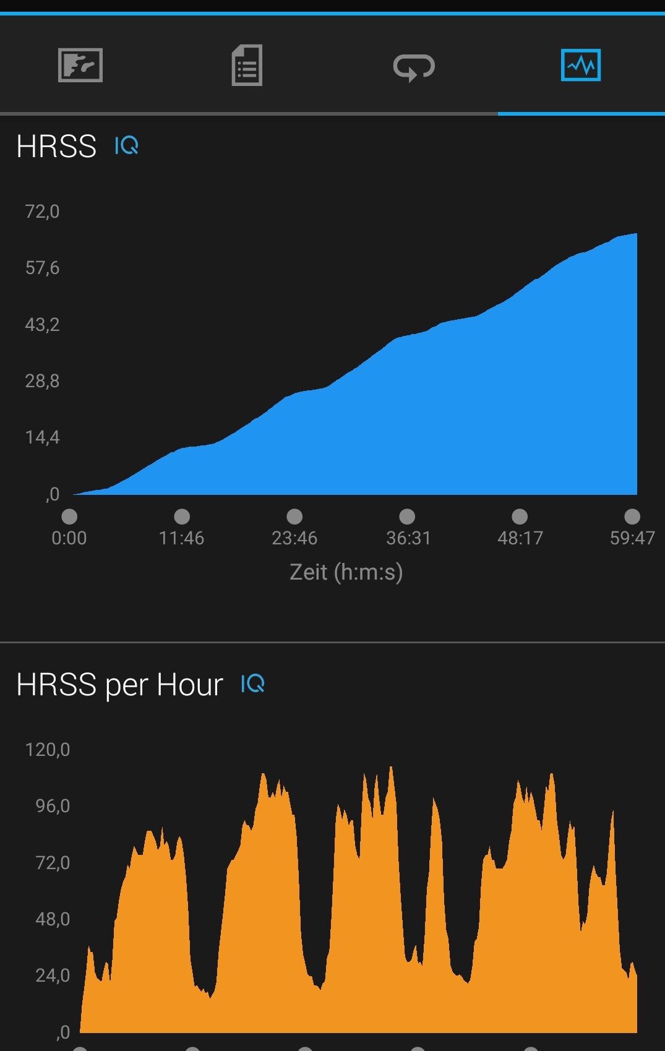This screenshot has height=1051, width=665.
Task: Tap the 120,0 y-axis value
Action: click(48, 750)
